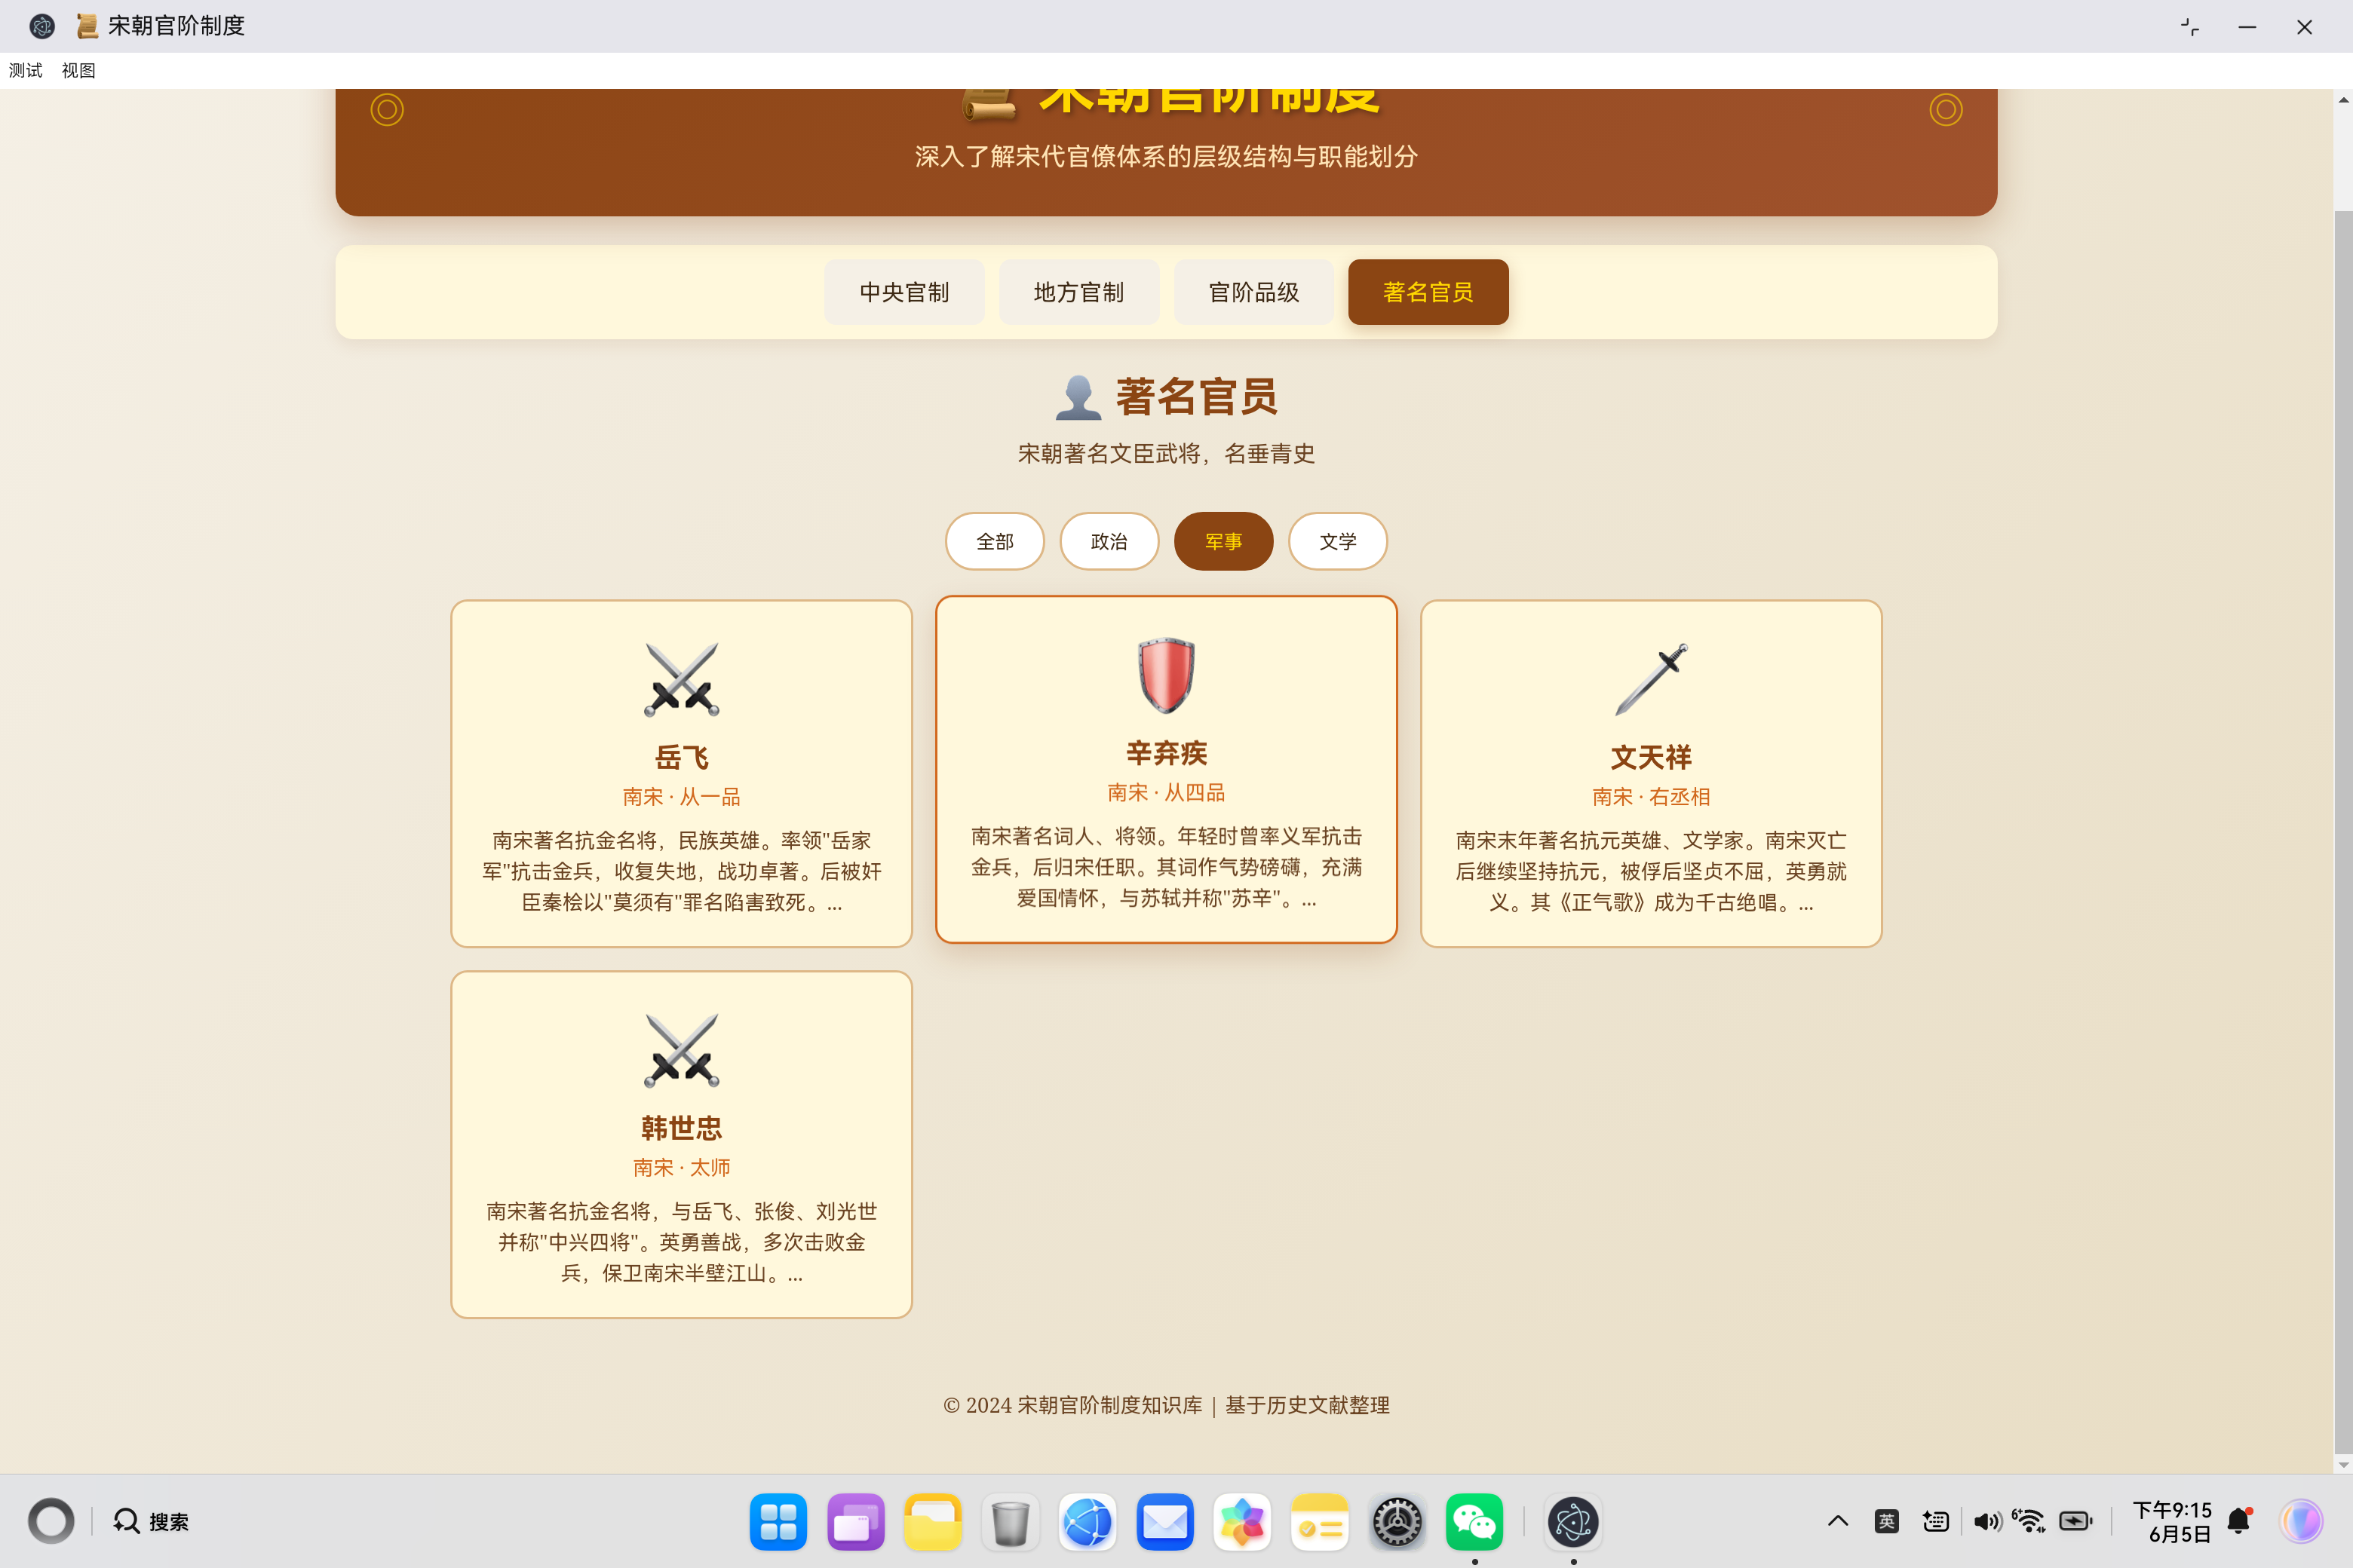Open the 文天祥 name heading
This screenshot has width=2353, height=1568.
[x=1651, y=757]
